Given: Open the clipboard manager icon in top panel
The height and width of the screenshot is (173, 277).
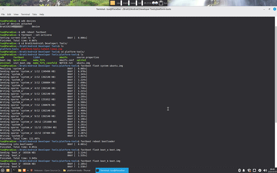Looking at the screenshot, I should (161, 3).
